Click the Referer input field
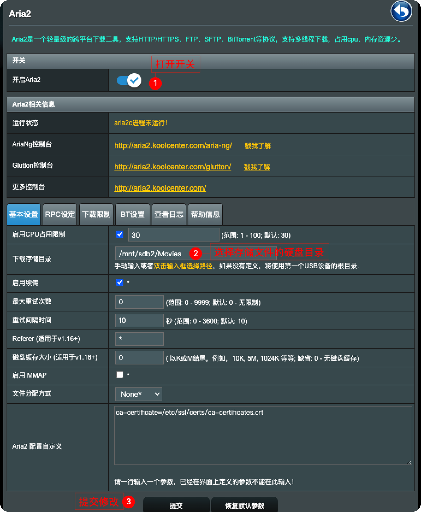 point(140,339)
